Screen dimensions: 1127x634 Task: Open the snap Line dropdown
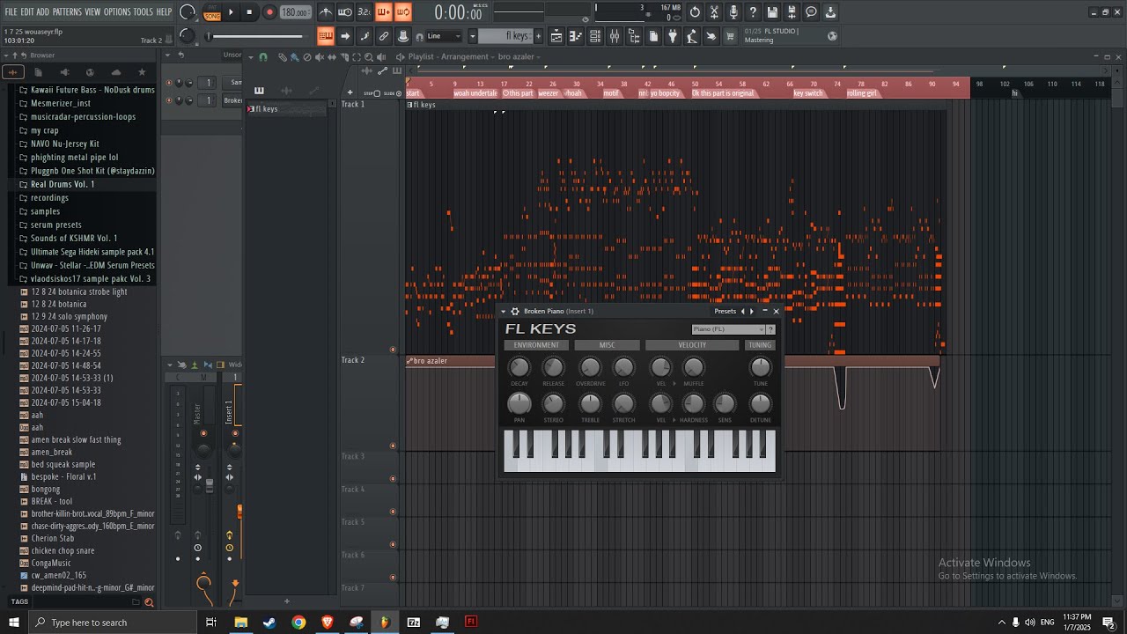click(x=443, y=36)
